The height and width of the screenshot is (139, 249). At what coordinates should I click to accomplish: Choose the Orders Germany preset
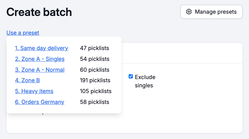pos(40,102)
